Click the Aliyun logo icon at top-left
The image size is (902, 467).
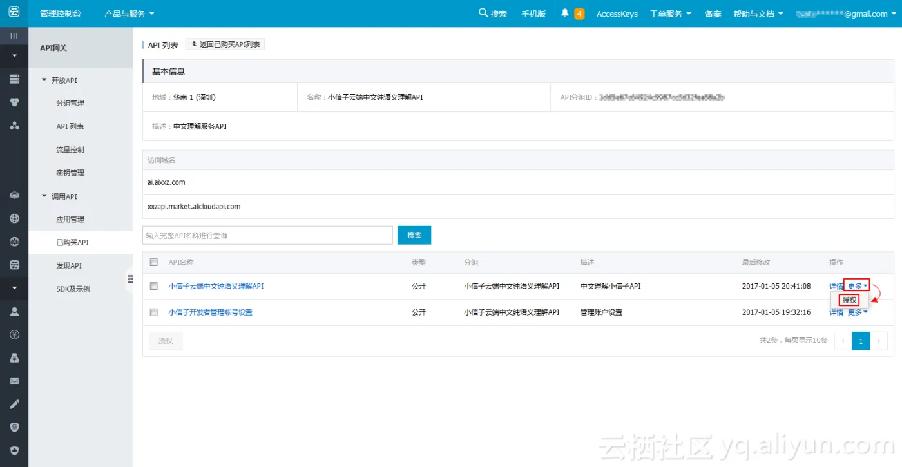coord(14,13)
